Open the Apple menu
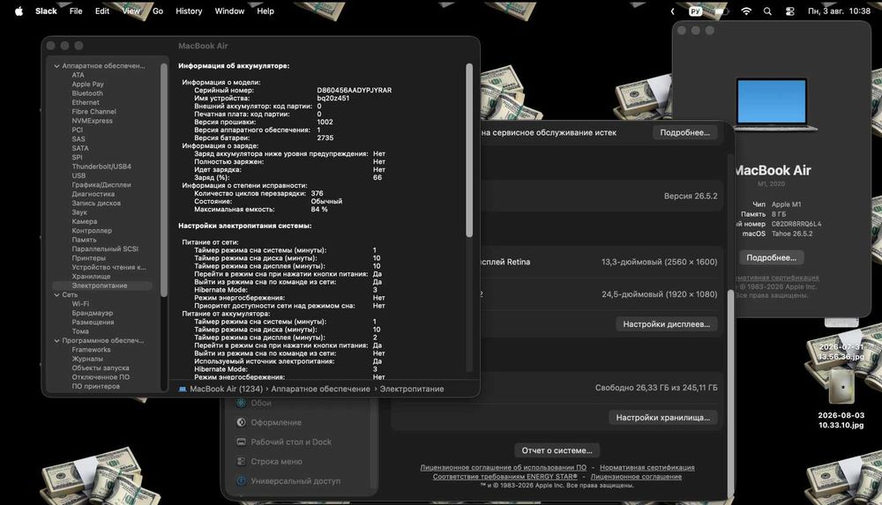The width and height of the screenshot is (882, 505). click(x=19, y=11)
